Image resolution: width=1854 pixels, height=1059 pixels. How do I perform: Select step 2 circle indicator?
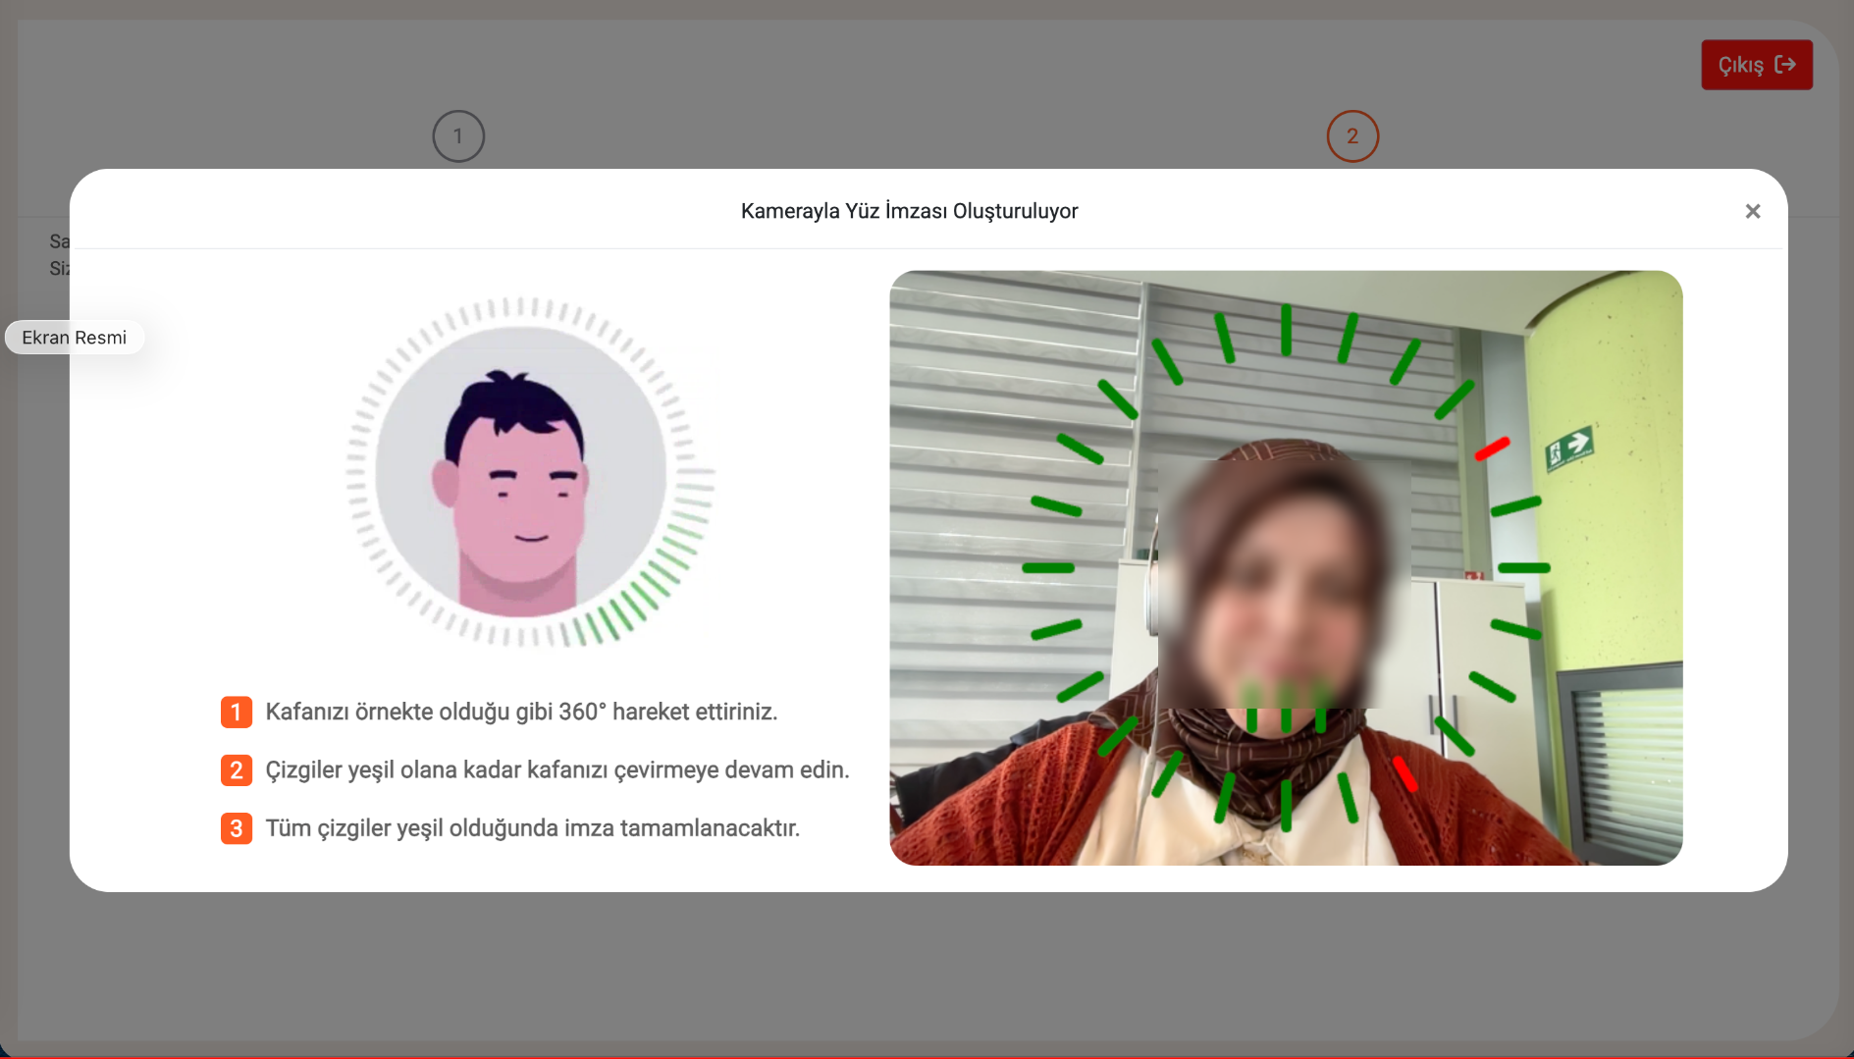[x=1351, y=136]
